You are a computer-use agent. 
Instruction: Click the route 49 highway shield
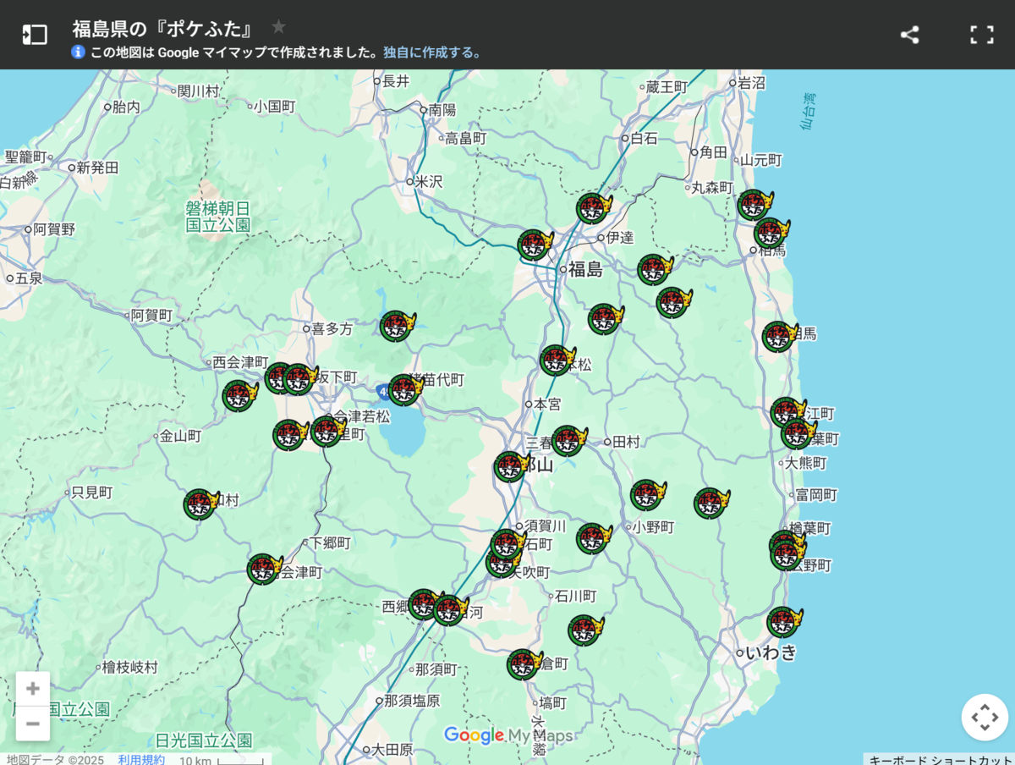[385, 390]
